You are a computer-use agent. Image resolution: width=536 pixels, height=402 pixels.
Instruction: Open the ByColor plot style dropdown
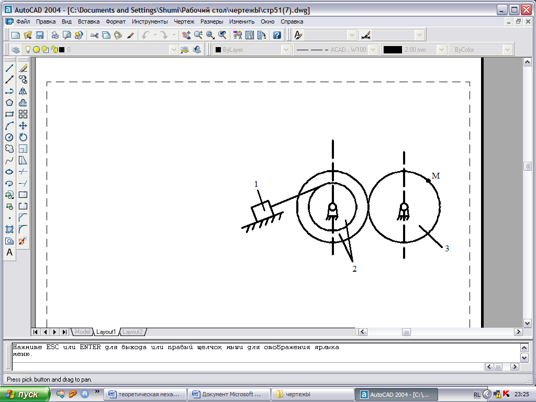[507, 50]
